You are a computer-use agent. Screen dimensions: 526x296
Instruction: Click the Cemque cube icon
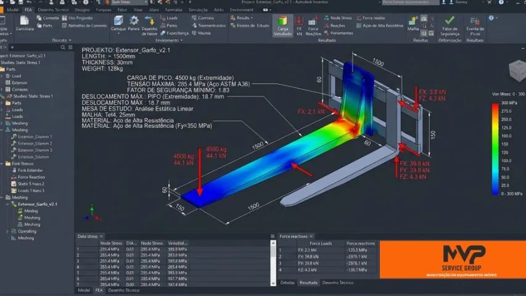(x=118, y=20)
